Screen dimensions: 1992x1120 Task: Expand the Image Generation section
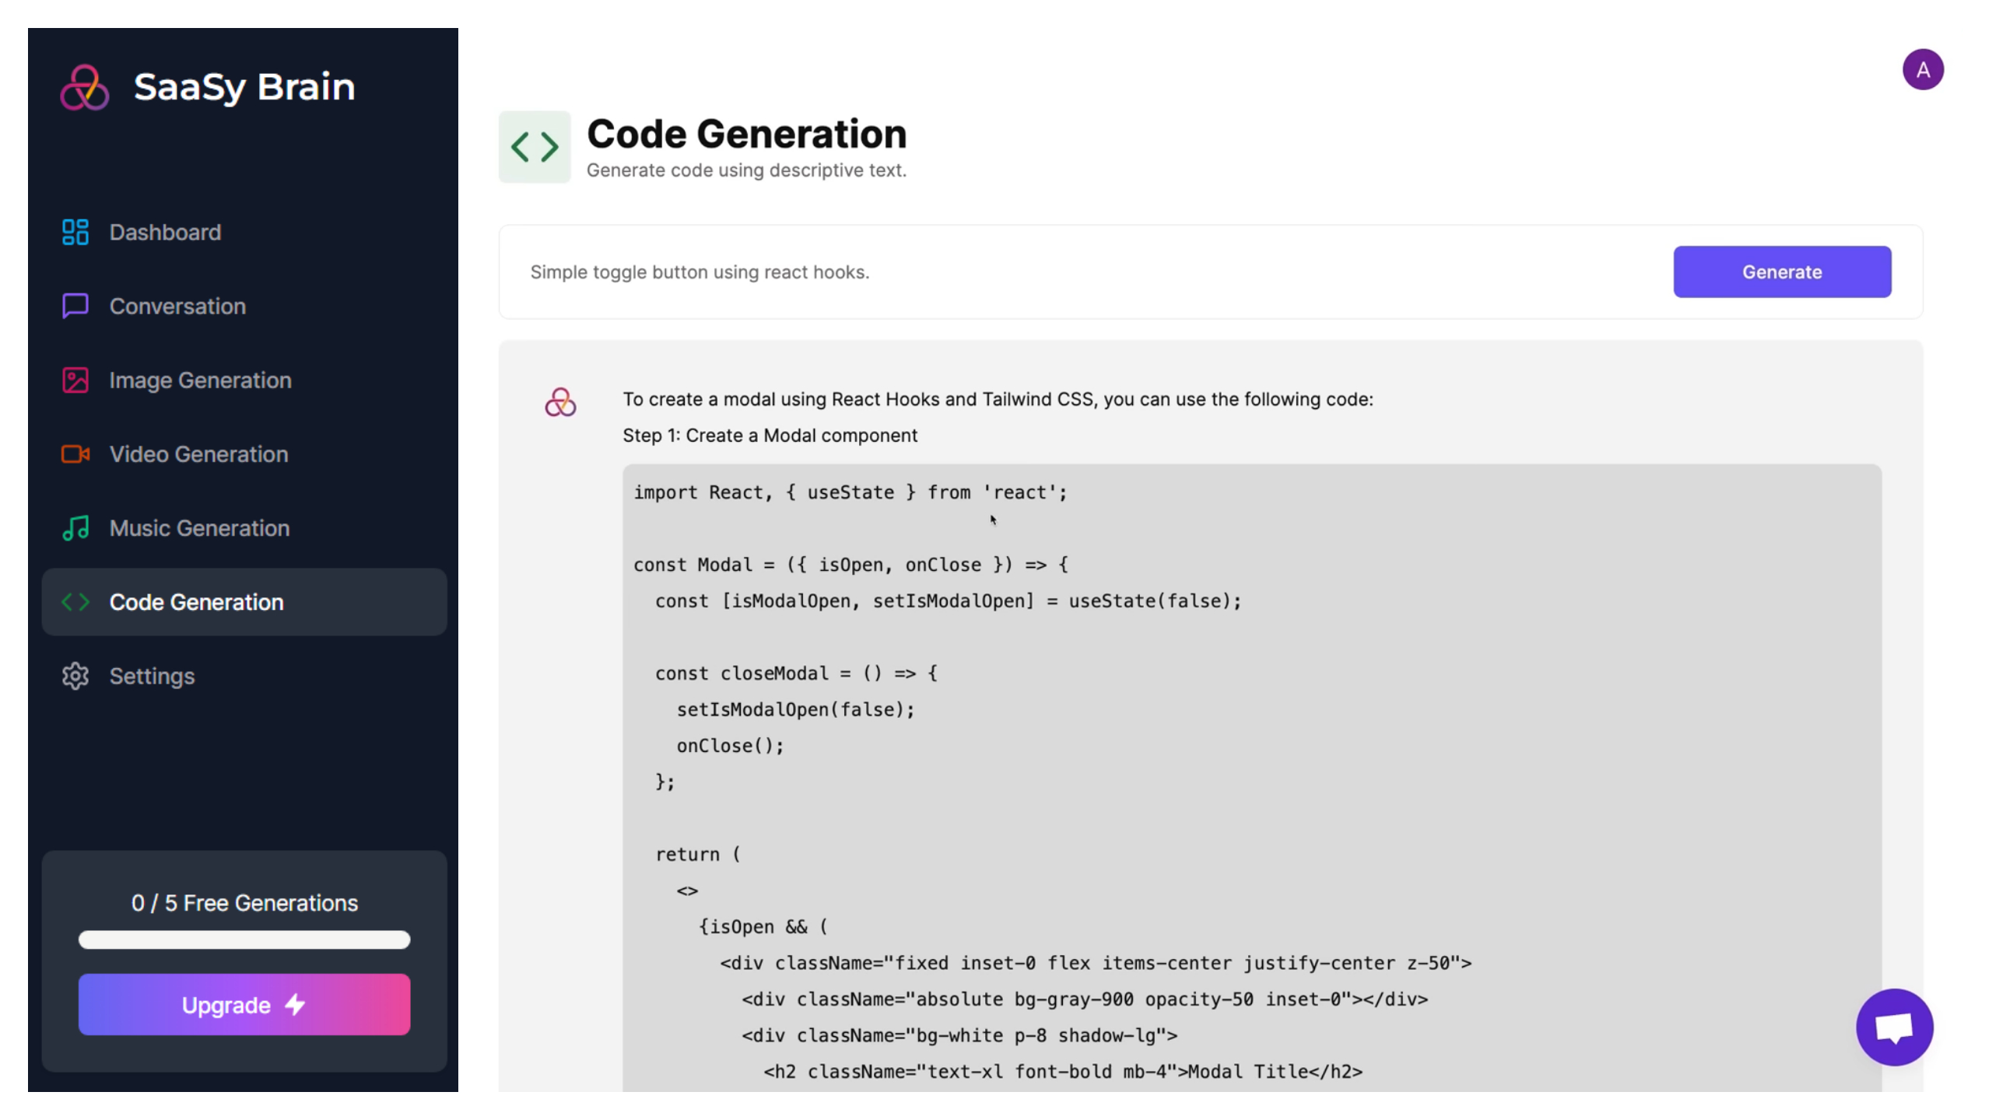pyautogui.click(x=200, y=380)
